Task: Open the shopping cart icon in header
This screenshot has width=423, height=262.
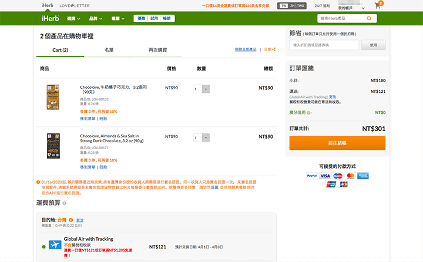Action: coord(378,5)
